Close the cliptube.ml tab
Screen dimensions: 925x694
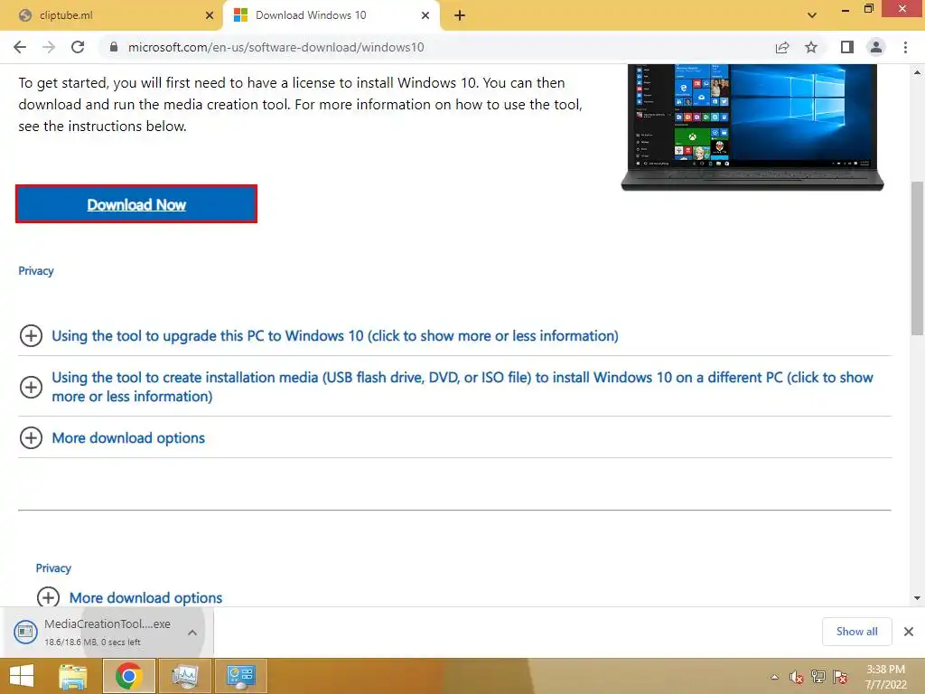(210, 15)
